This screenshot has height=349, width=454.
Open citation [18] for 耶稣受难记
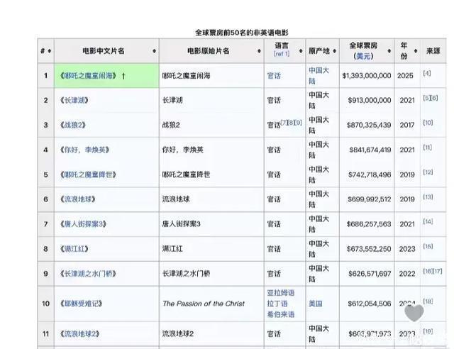pos(428,301)
